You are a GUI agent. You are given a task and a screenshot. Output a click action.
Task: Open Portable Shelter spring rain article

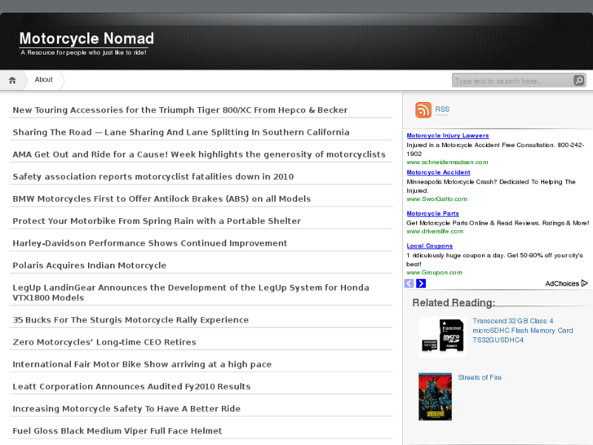tap(157, 220)
